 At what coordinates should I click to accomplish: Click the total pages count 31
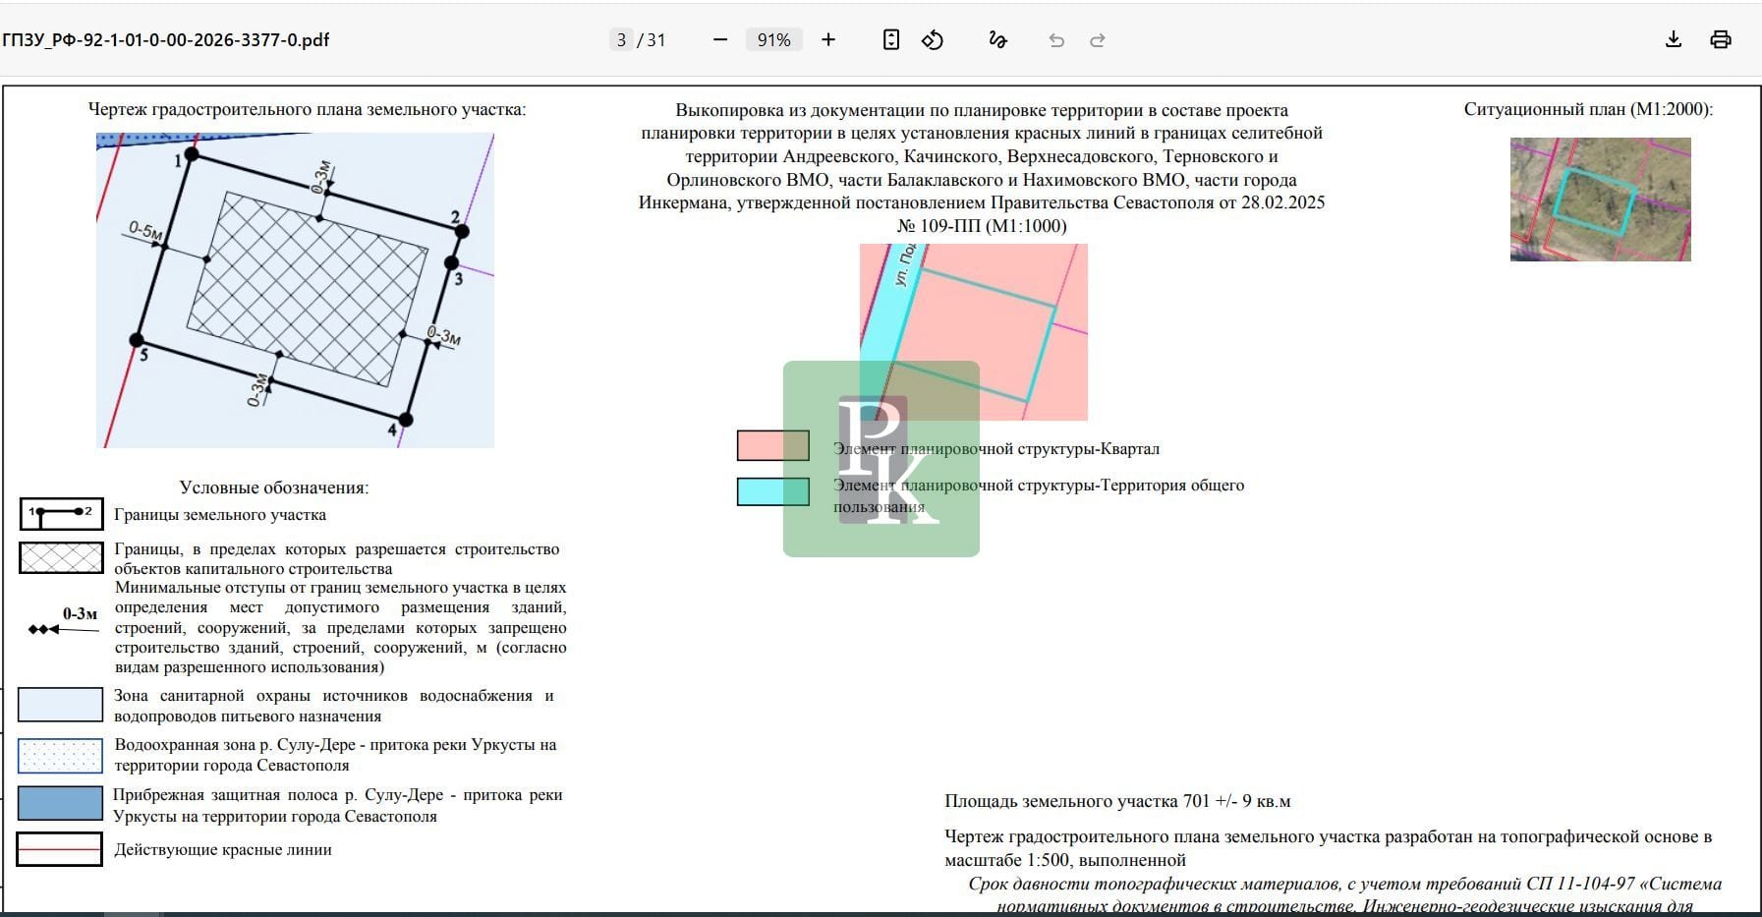656,40
